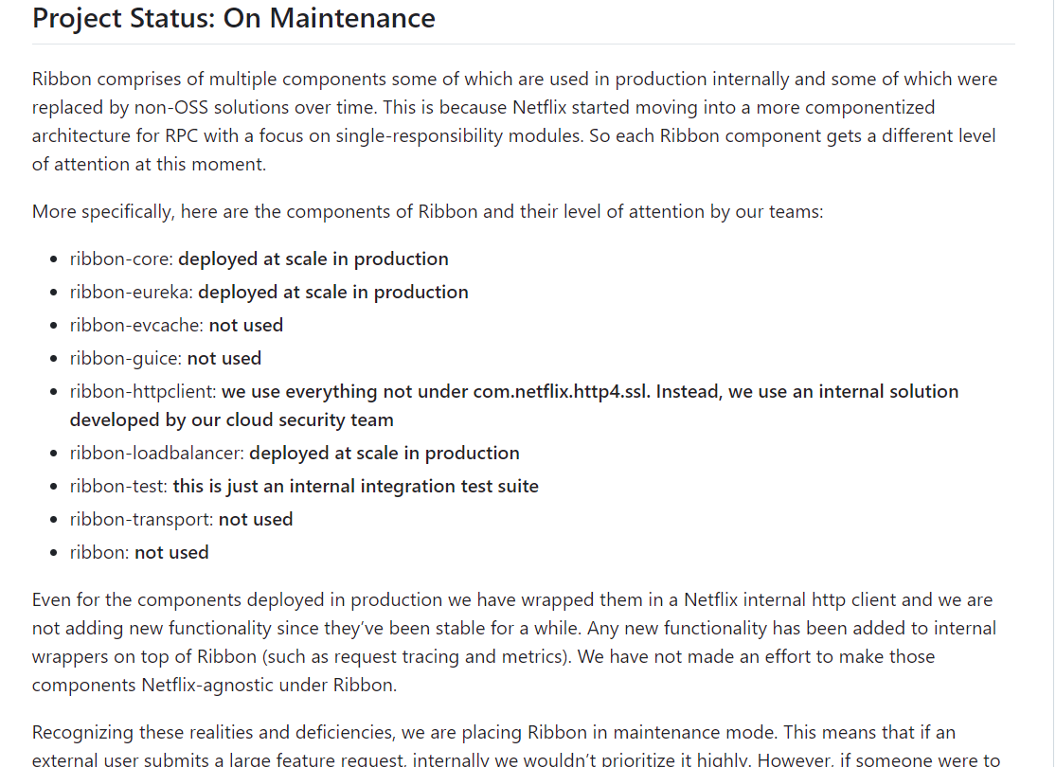
Task: Click the sentence starting "More specifically, here are"
Action: (x=427, y=211)
